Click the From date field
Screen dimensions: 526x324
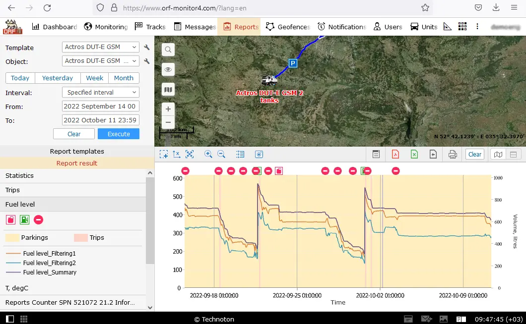[100, 107]
